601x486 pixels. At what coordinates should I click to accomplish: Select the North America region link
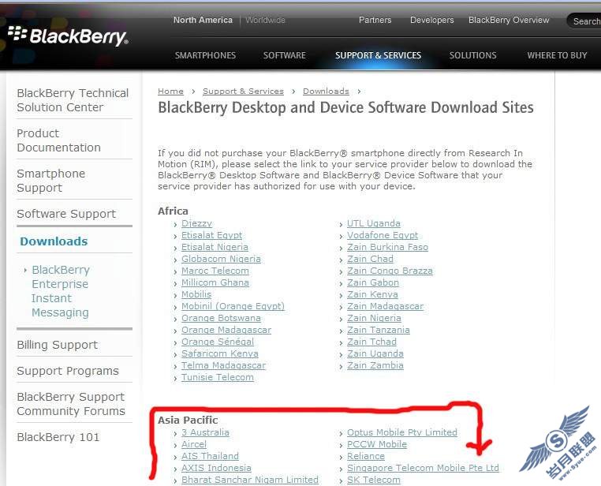pyautogui.click(x=203, y=20)
